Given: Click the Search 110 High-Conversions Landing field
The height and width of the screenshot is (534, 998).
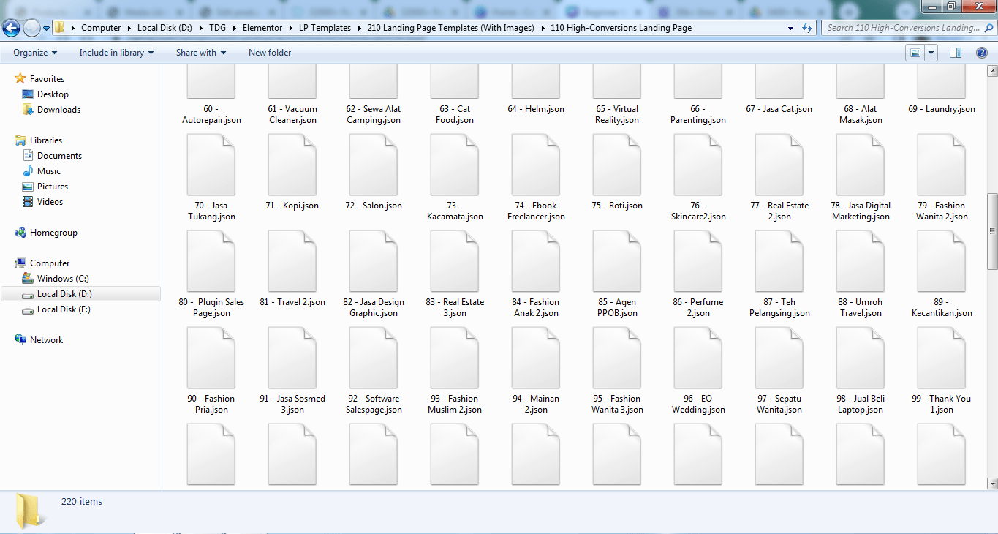Looking at the screenshot, I should point(901,28).
